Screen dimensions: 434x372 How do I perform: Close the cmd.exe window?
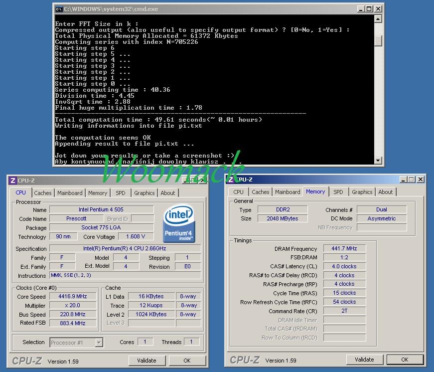tap(378, 9)
